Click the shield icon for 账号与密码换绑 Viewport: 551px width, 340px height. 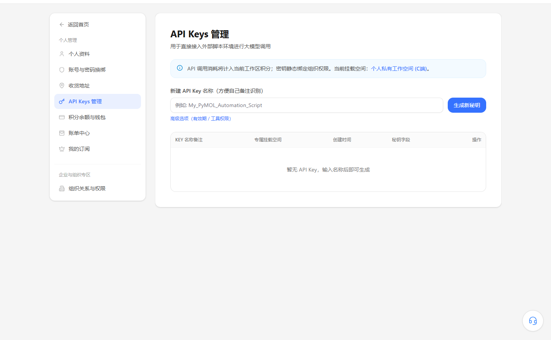[x=62, y=70]
